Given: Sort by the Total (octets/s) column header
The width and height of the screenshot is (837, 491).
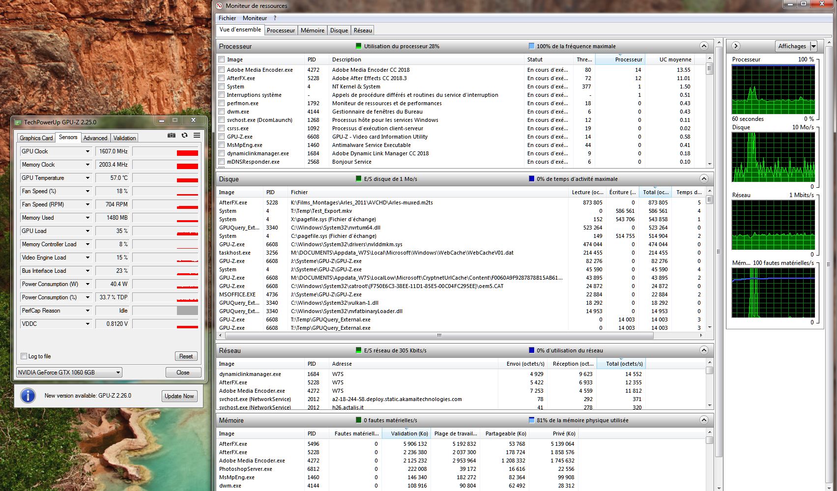Looking at the screenshot, I should tap(620, 364).
